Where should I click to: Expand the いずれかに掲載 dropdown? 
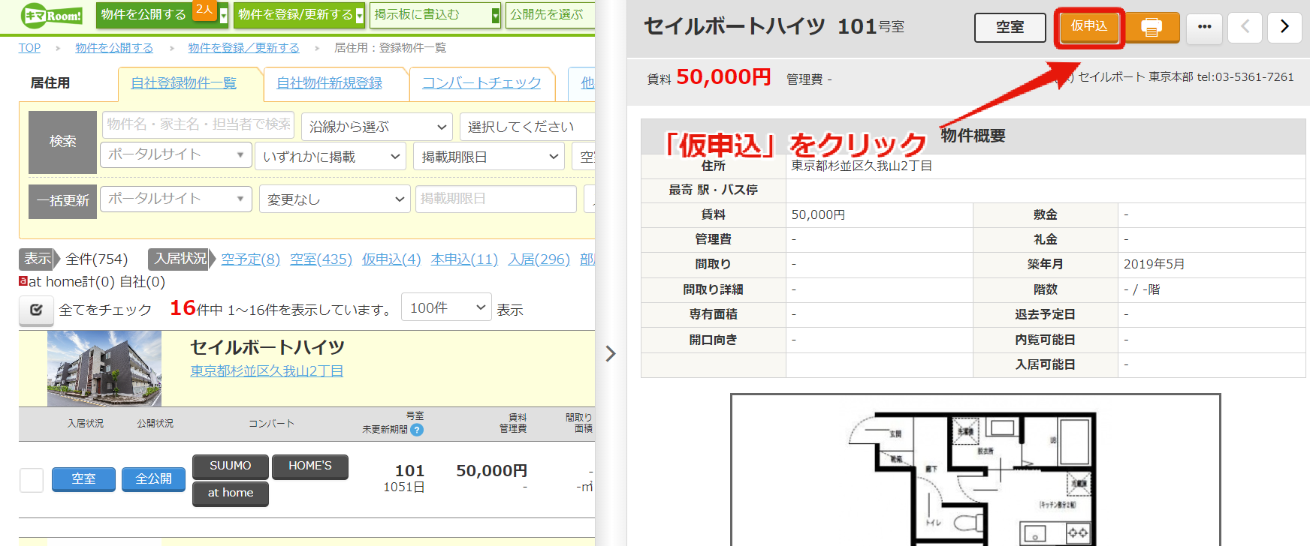point(331,157)
